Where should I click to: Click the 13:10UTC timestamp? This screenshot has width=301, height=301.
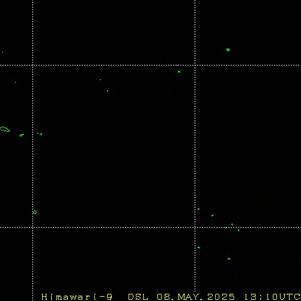(x=272, y=297)
